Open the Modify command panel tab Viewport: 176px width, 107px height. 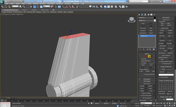click(x=142, y=15)
